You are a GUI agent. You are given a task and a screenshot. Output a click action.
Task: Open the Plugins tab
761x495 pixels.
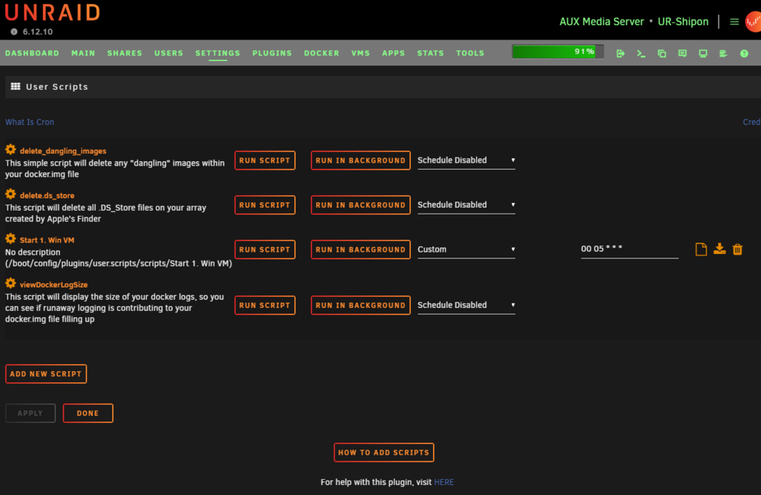[272, 53]
